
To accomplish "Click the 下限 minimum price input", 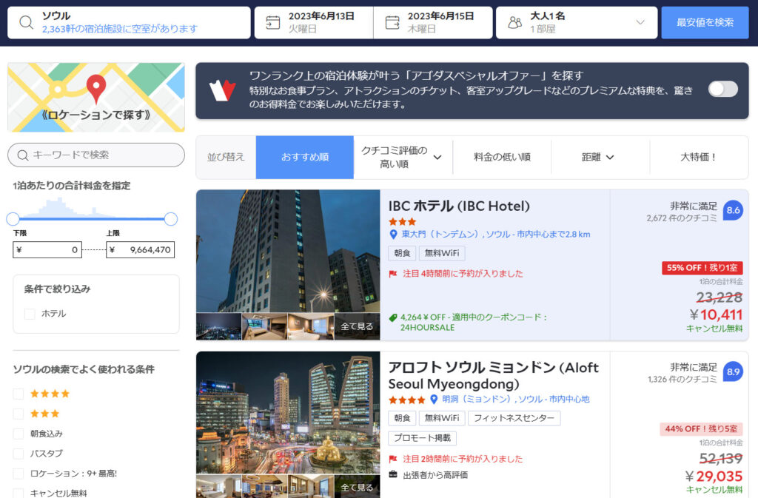I will tap(47, 249).
